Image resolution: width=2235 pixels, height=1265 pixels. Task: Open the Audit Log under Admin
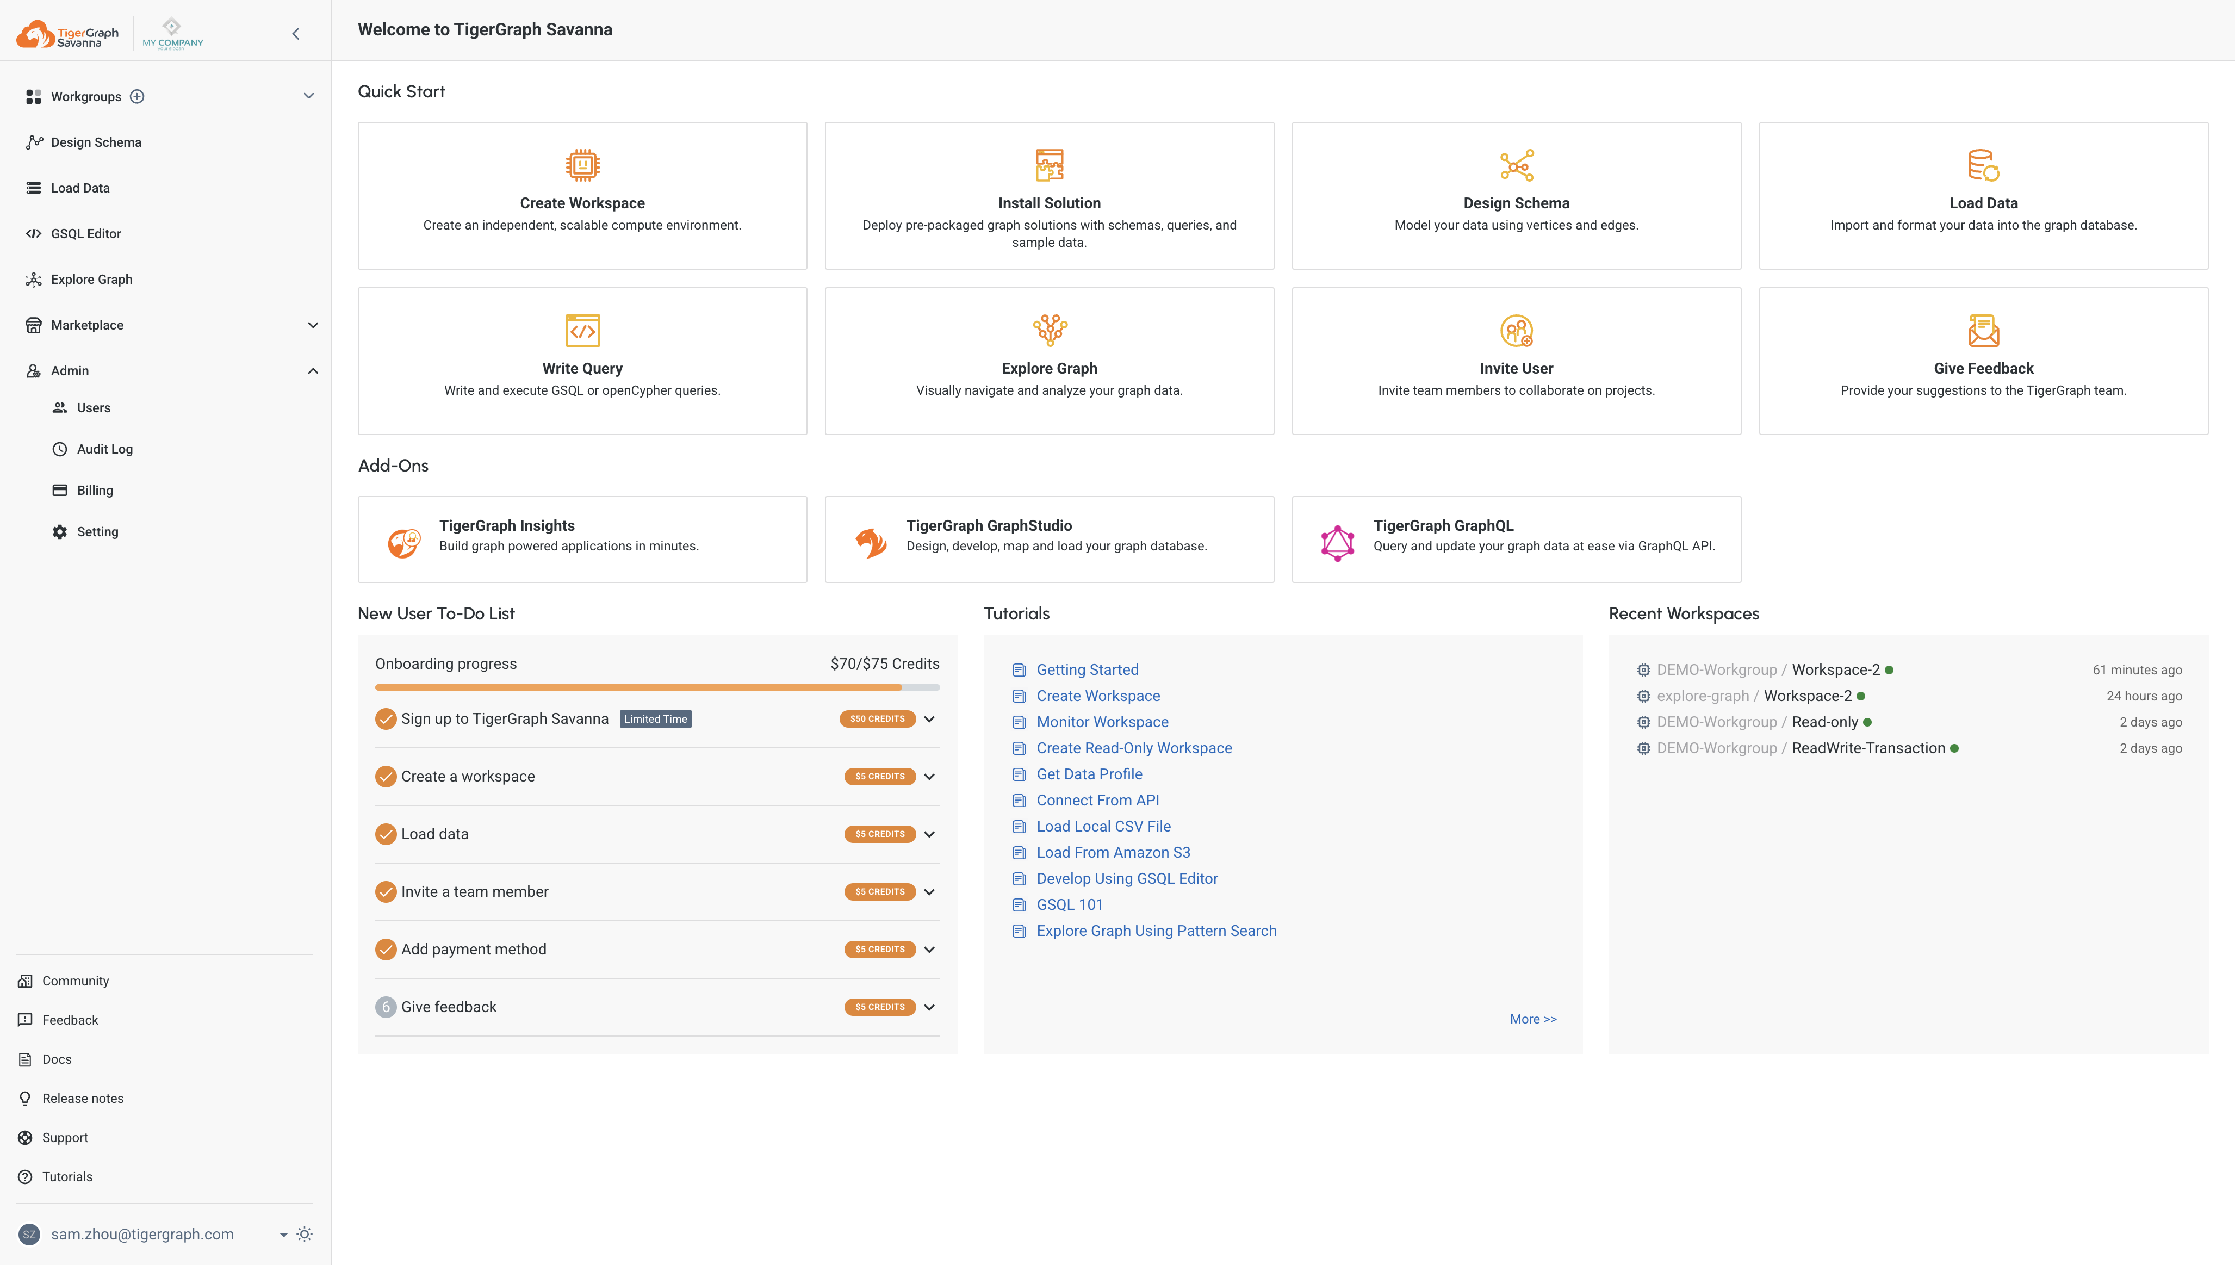[x=104, y=448]
